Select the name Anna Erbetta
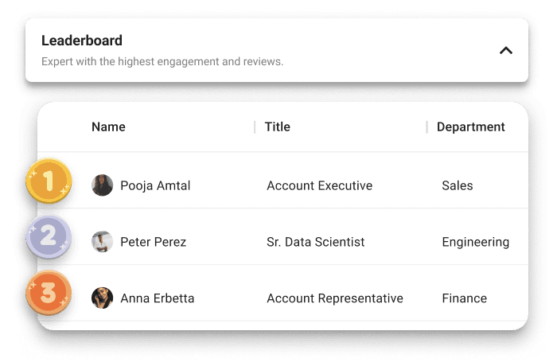The image size is (557, 362). pos(157,298)
